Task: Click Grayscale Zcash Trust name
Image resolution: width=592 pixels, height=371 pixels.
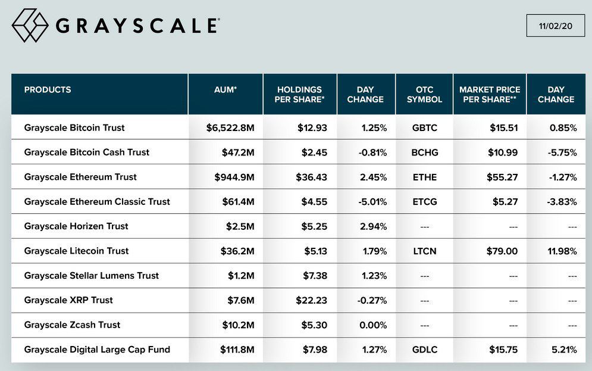Action: pos(72,325)
